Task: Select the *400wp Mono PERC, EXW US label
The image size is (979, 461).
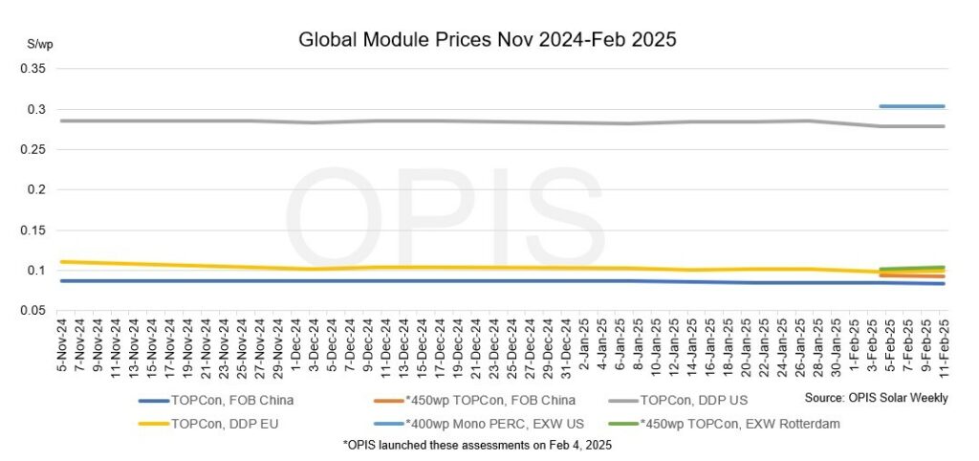Action: click(494, 424)
